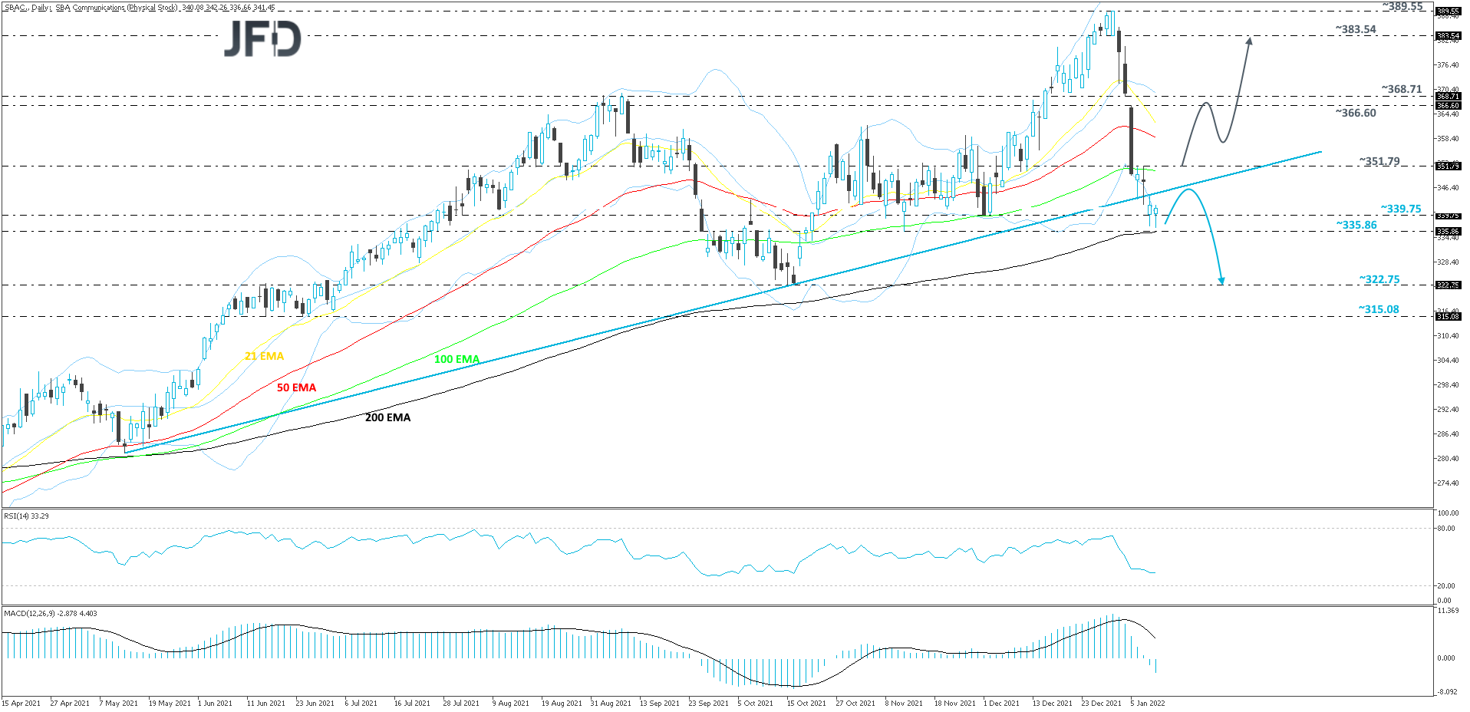Click the JFD logo on the chart
Viewport: 1470px width, 712px height.
[262, 39]
